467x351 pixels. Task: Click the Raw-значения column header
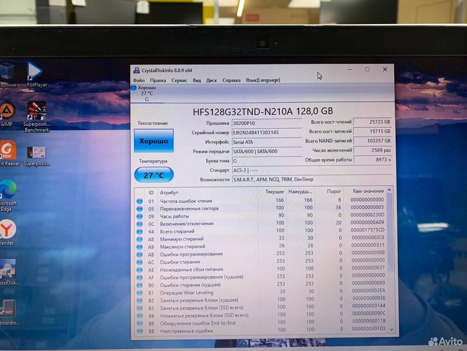pos(368,191)
